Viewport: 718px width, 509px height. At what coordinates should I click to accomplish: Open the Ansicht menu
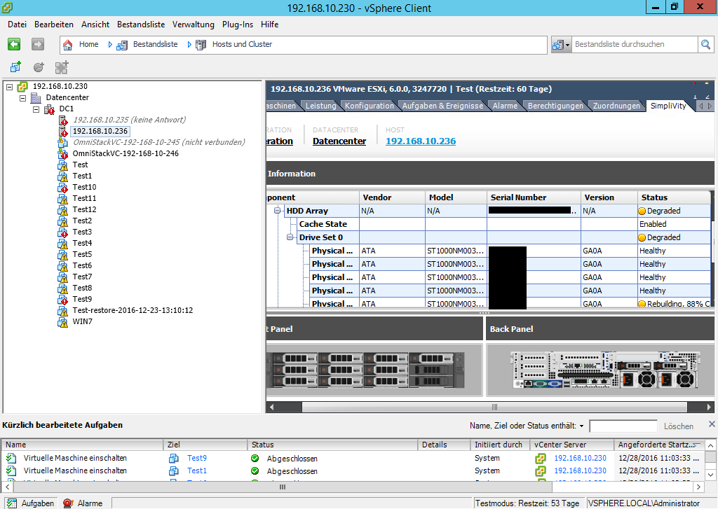[x=95, y=25]
